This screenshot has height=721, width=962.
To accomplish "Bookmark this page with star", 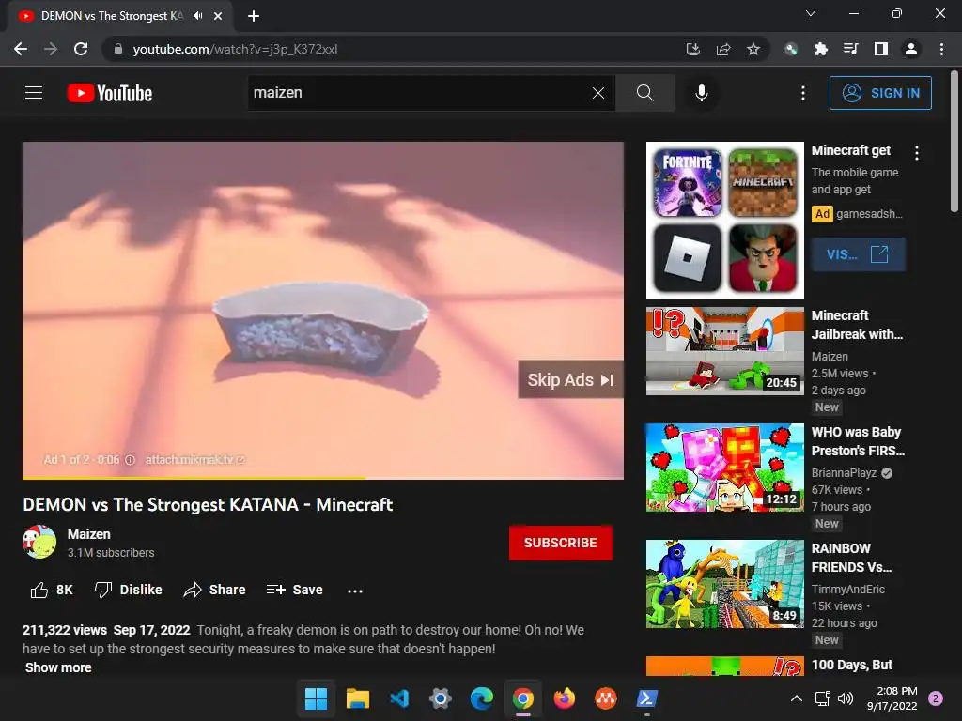I will click(x=753, y=49).
